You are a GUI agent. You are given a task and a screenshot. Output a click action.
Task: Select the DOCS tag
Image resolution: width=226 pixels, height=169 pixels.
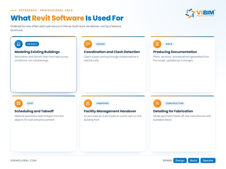169,44
